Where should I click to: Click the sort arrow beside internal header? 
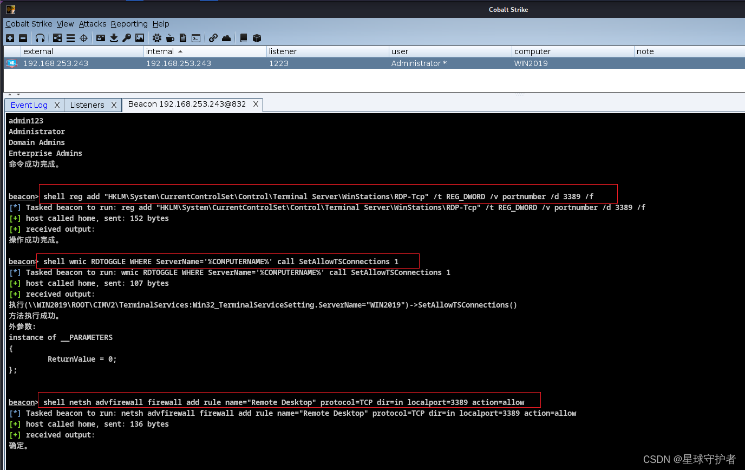click(x=180, y=51)
